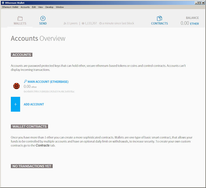The image size is (206, 188).
Task: Click the Send arrow icon
Action: 43,19
